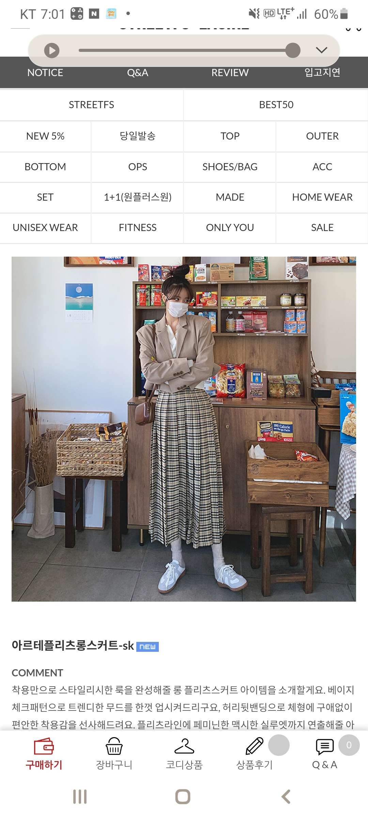Viewport: 368px width, 819px height.
Task: Tap the play button on the overlay player
Action: tap(52, 51)
